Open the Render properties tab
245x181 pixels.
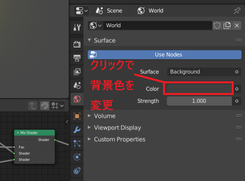[77, 44]
